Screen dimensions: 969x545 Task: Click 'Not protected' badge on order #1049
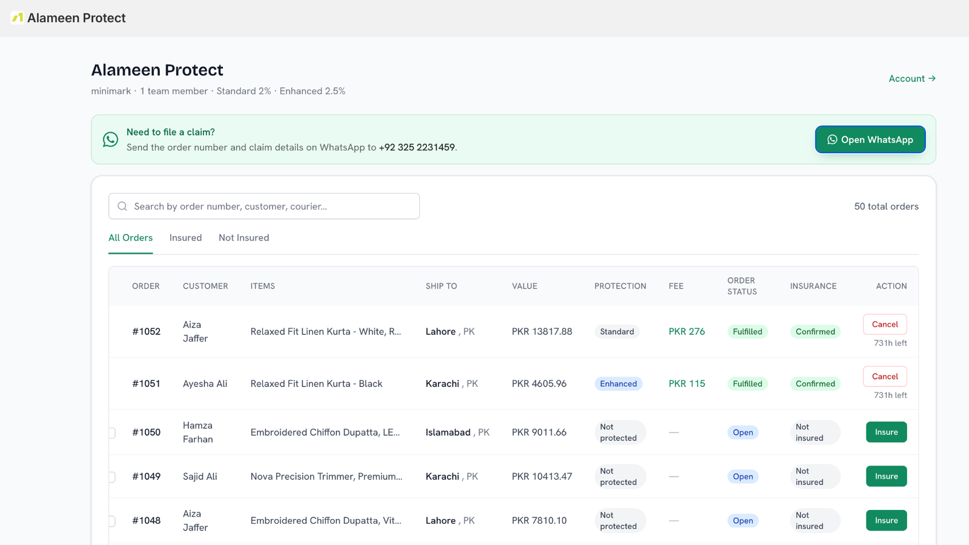(620, 477)
